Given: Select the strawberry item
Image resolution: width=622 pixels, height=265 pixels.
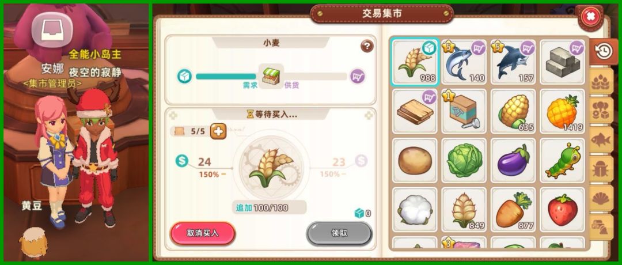Looking at the screenshot, I should pyautogui.click(x=563, y=210).
